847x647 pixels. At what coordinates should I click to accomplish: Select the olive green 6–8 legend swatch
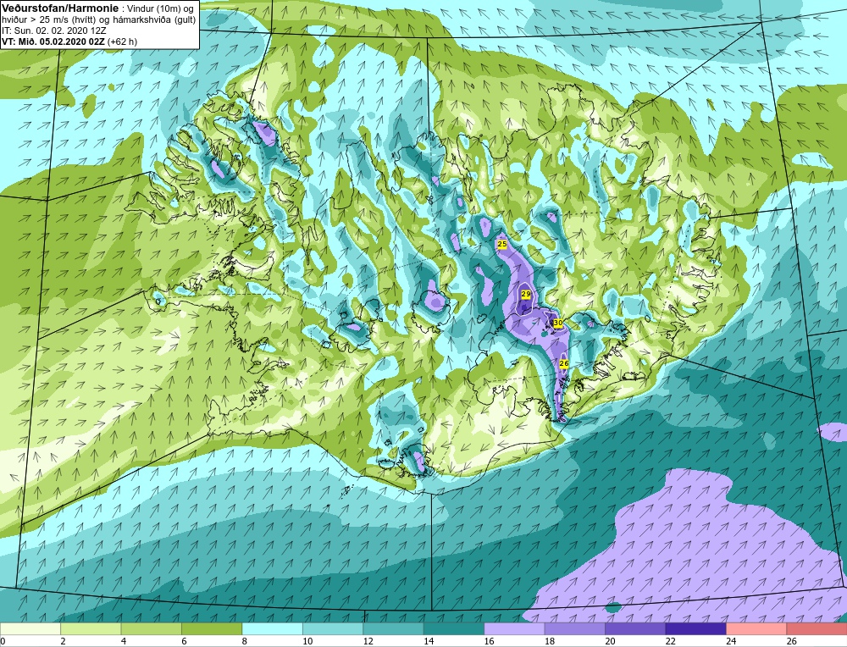click(x=212, y=628)
